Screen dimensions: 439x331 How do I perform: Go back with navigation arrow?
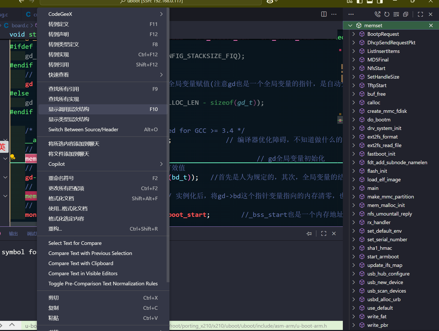(x=22, y=1)
